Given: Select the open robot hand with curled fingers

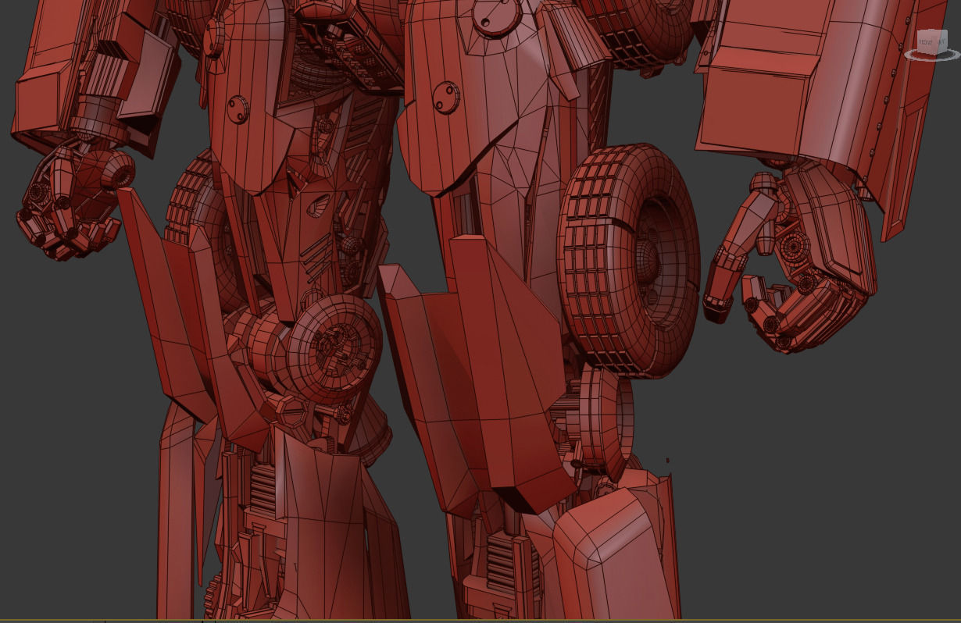Looking at the screenshot, I should tap(789, 258).
